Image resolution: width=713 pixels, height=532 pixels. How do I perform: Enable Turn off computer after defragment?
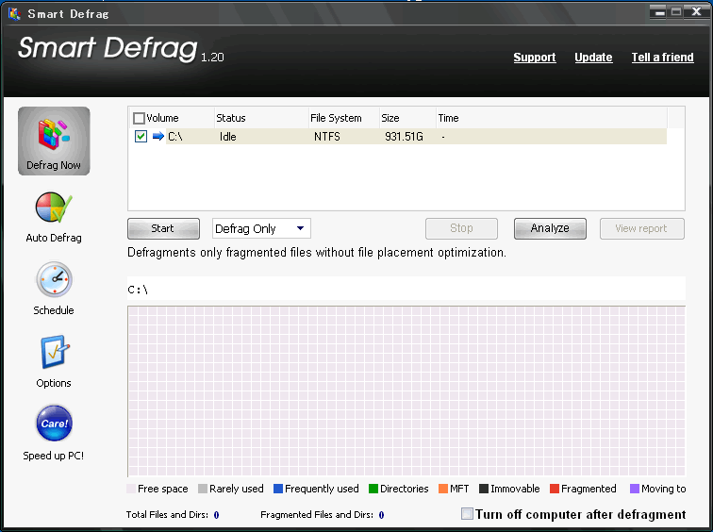(x=467, y=514)
